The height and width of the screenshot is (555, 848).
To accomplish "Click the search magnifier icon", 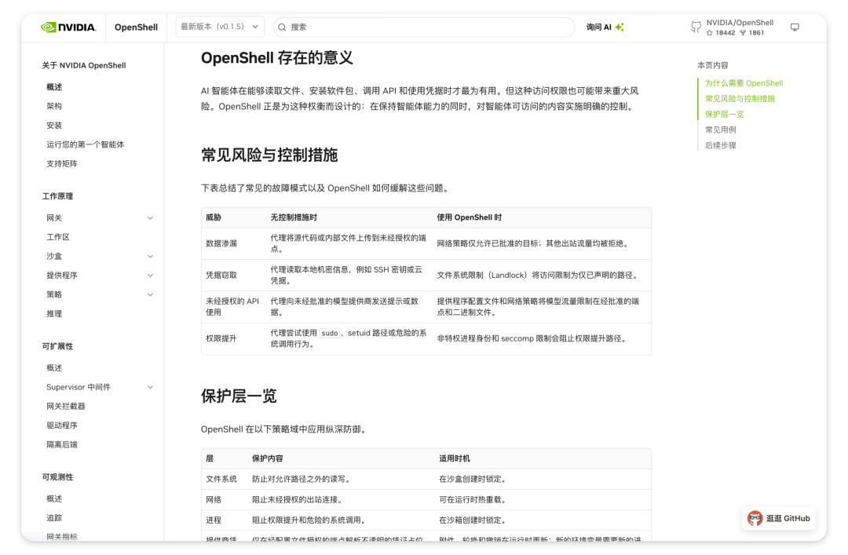I will [282, 27].
